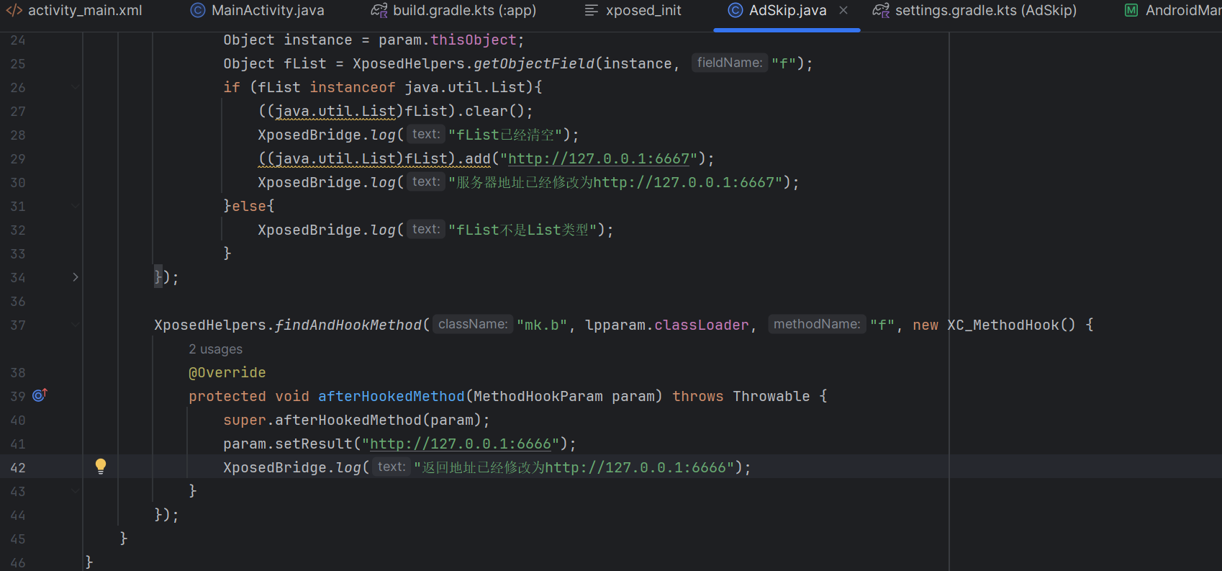Click the text: hint on line 42
The image size is (1222, 571).
pos(392,467)
